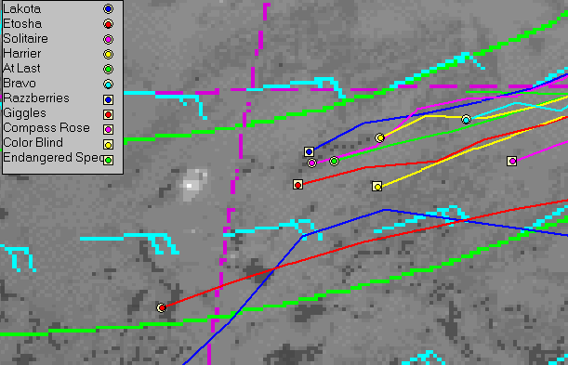The image size is (568, 365).
Task: Click At Last green circle boat marker on map
Action: tap(334, 161)
